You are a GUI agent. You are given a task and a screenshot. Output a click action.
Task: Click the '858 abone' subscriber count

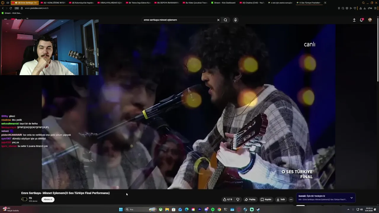pyautogui.click(x=33, y=201)
